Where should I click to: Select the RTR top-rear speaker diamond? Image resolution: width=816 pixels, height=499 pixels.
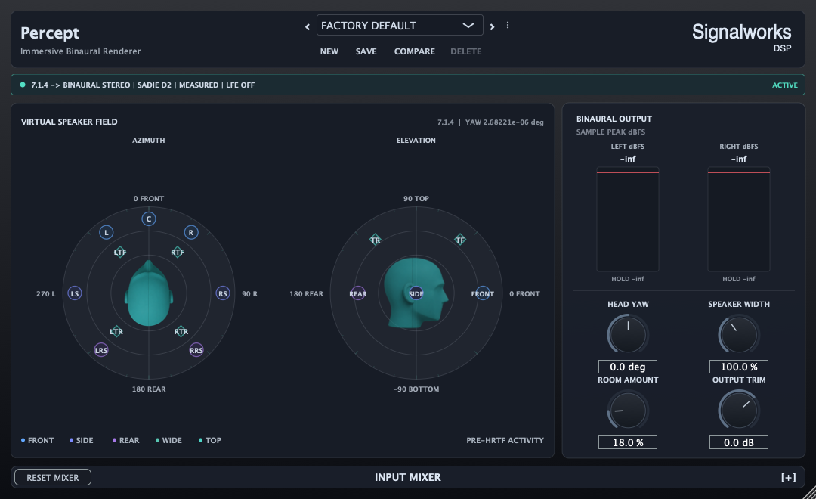[181, 331]
